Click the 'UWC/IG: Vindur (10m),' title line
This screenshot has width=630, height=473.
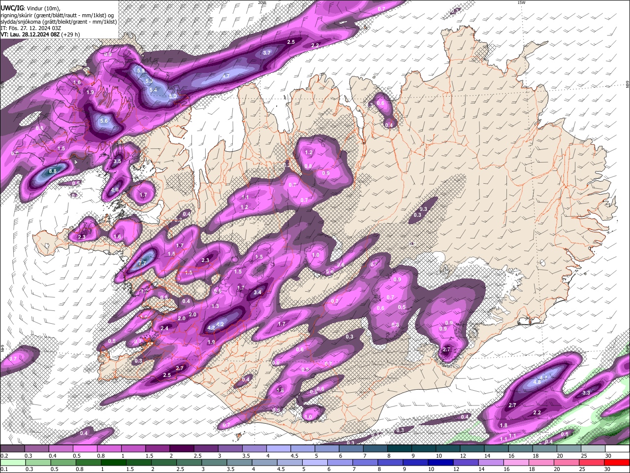tap(30, 8)
